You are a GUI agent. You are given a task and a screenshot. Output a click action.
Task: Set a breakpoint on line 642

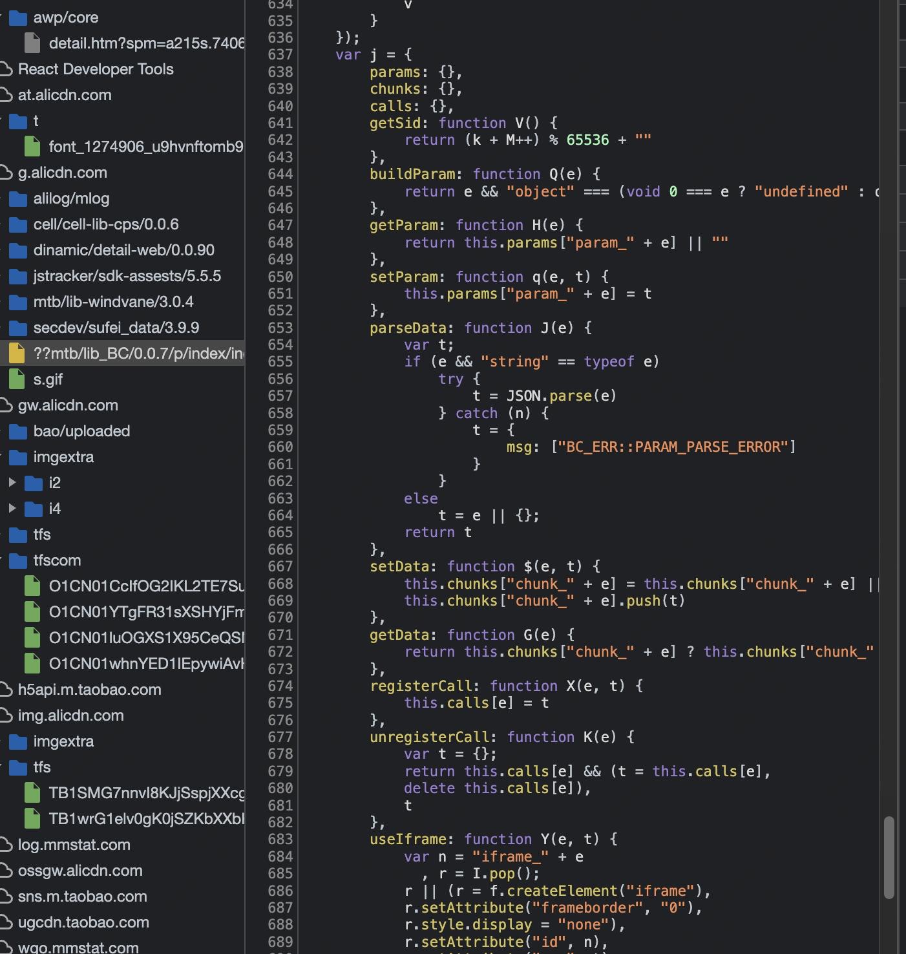(x=280, y=140)
